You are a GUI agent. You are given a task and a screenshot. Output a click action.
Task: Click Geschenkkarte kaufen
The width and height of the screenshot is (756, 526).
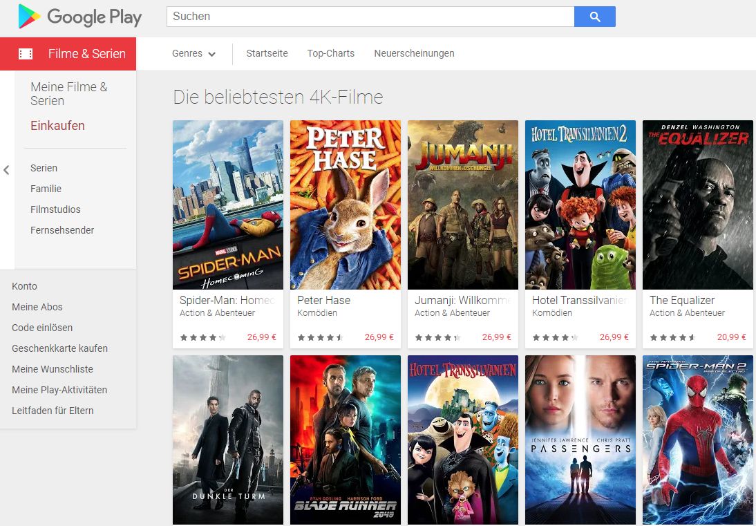[x=60, y=348]
